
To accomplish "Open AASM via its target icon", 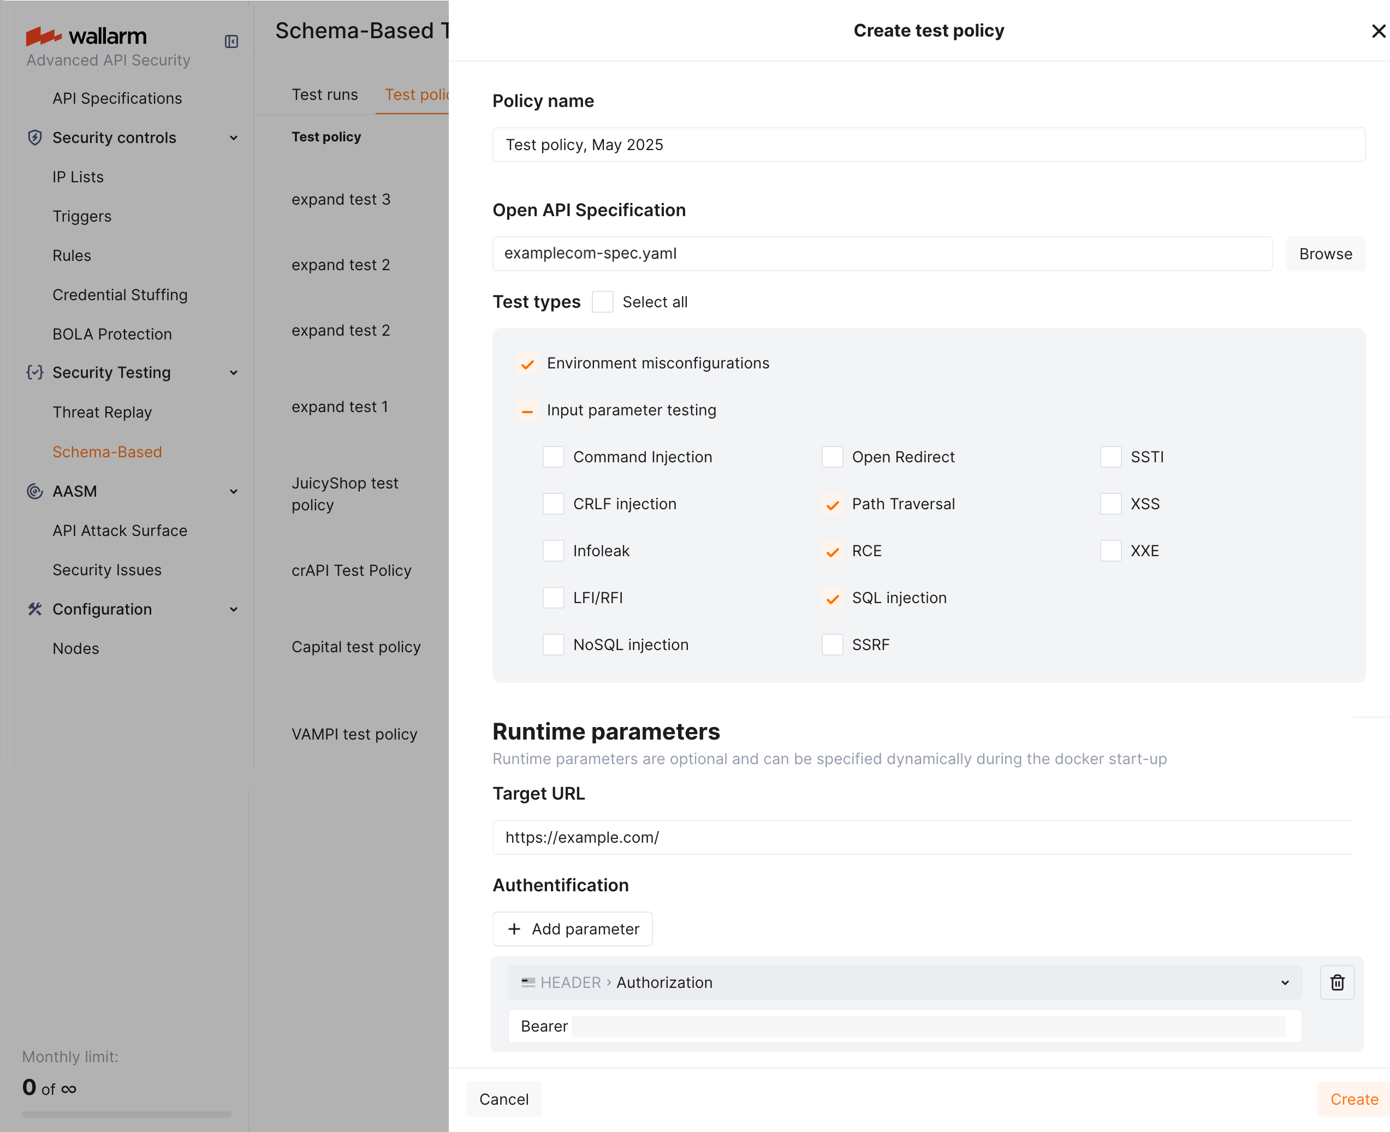I will 34,491.
